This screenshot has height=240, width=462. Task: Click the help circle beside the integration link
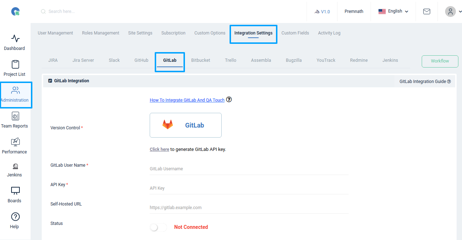tap(229, 100)
